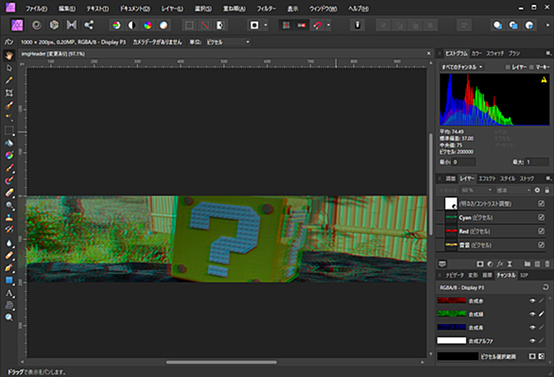Open the layer blend mode 標準 dropdown
The width and height of the screenshot is (554, 377).
point(513,190)
